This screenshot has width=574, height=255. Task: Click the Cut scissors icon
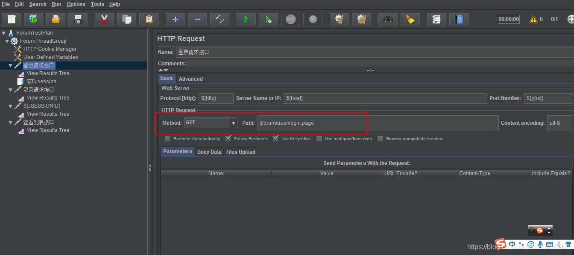click(x=104, y=19)
